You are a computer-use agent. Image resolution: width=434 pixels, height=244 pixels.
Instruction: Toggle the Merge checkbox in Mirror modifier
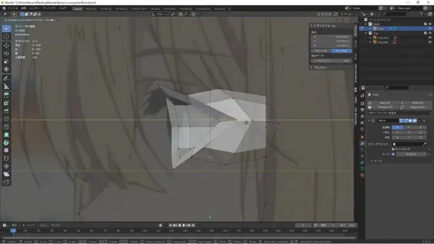coord(393,154)
